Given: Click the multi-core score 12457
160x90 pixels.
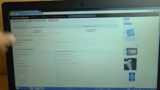Looking at the screenshot, I should point(90,30).
